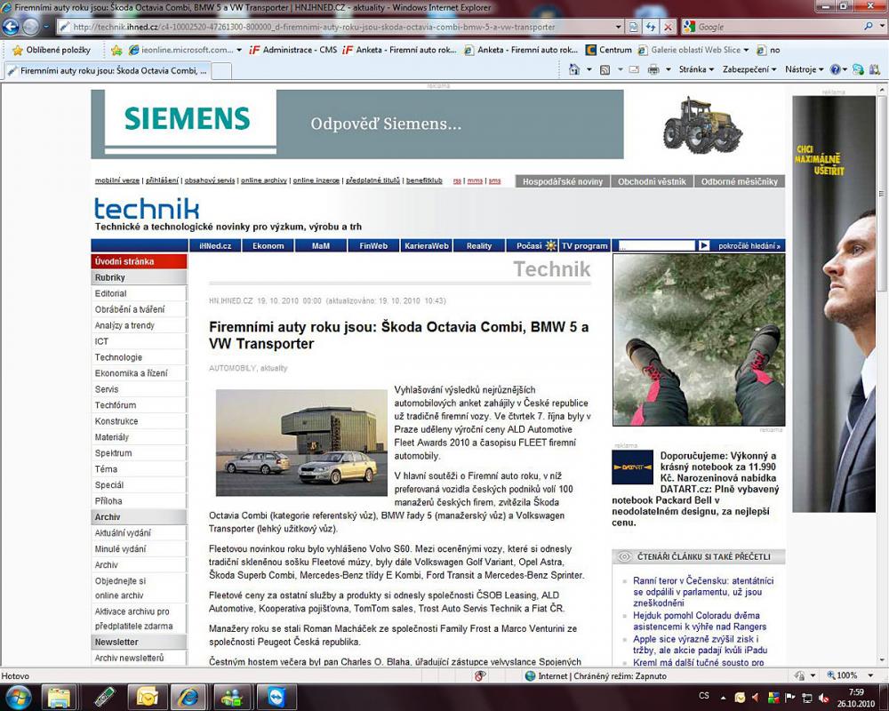This screenshot has width=889, height=711.
Task: Expand the Home button dropdown arrow
Action: 589,69
